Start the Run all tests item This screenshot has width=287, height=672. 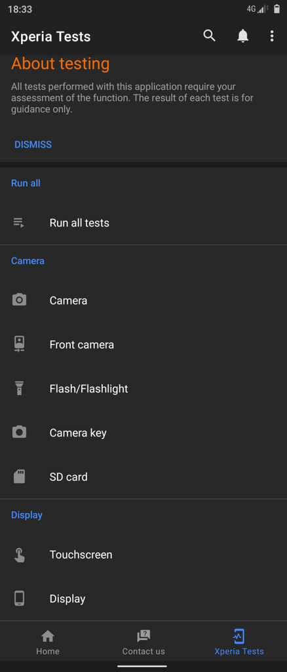pos(143,222)
